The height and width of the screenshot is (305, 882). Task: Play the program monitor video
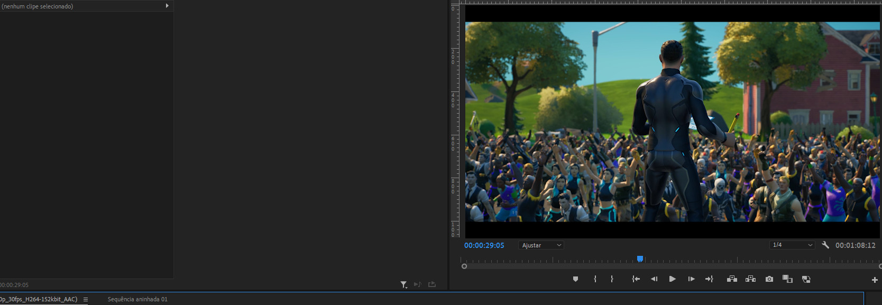pos(672,279)
